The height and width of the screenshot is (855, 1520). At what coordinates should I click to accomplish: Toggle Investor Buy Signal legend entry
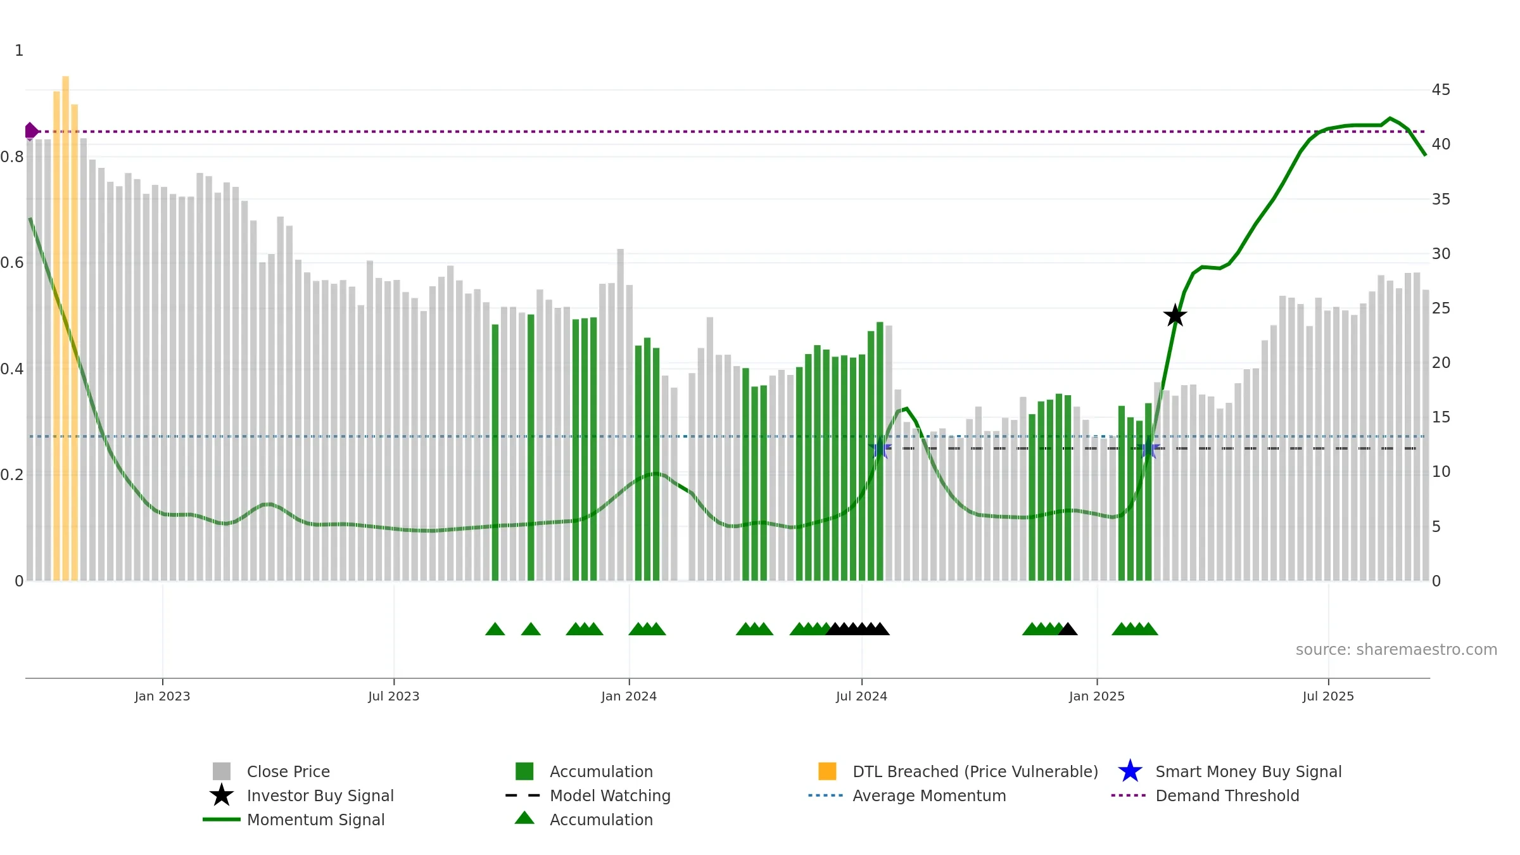301,795
